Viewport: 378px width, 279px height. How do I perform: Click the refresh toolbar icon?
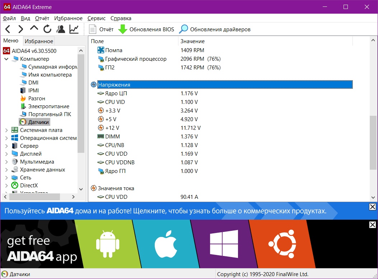click(47, 29)
